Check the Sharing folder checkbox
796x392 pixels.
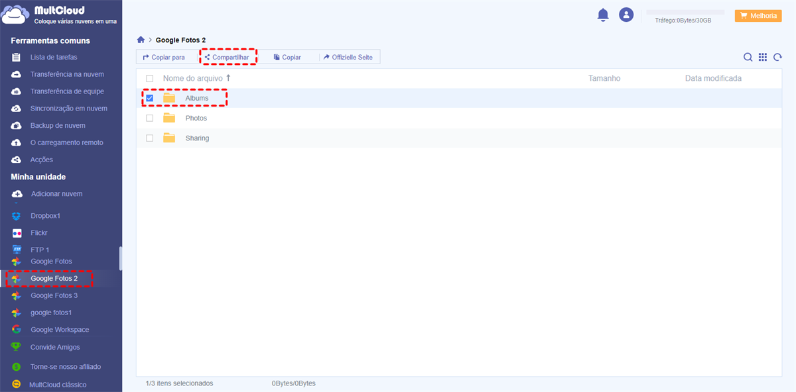(149, 138)
